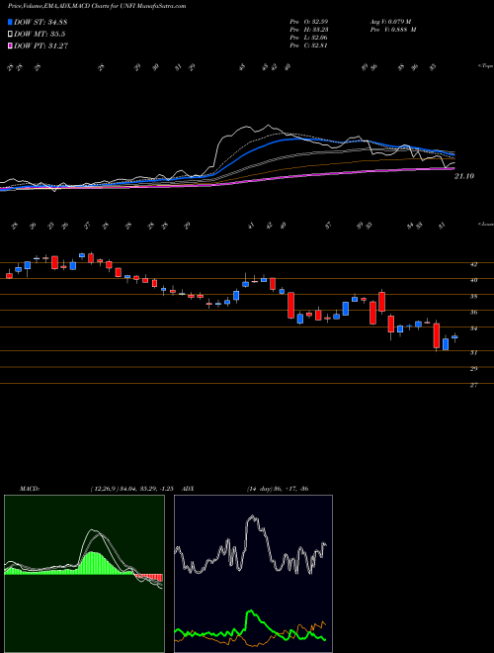The width and height of the screenshot is (494, 653).
Task: Click the white ADX line peak
Action: tap(252, 517)
